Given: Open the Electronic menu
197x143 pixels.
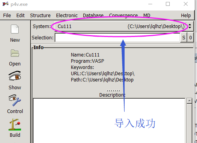Looking at the screenshot, I should pyautogui.click(x=67, y=16).
